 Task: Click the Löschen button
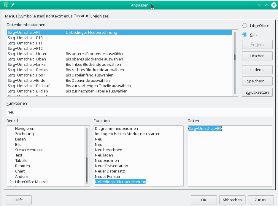click(x=257, y=56)
